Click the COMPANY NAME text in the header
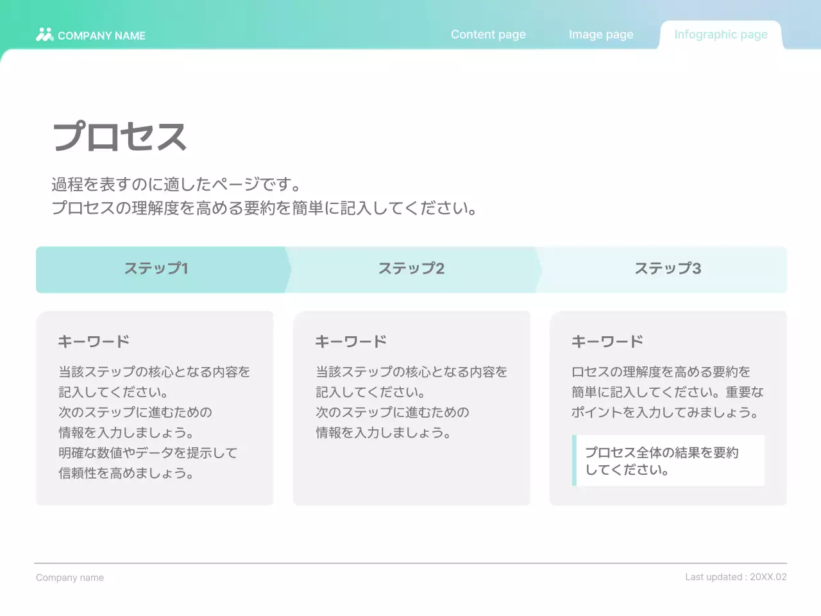 pos(101,35)
